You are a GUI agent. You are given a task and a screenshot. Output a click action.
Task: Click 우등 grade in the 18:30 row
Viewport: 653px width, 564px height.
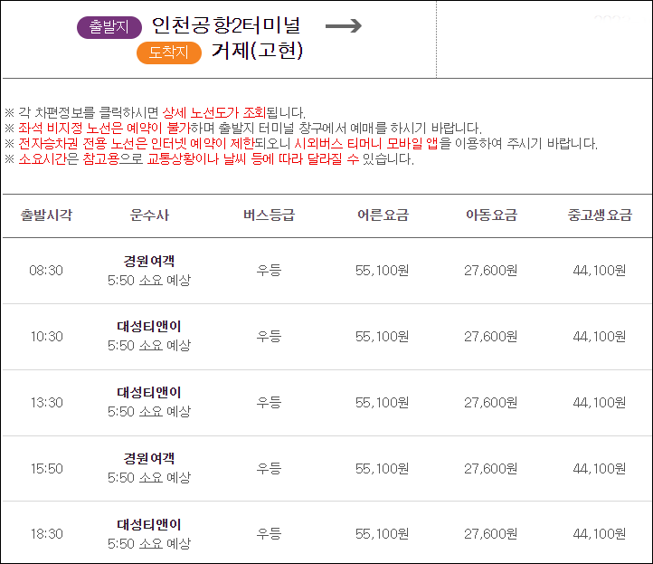269,533
